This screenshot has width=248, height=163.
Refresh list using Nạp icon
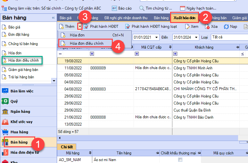226,27
